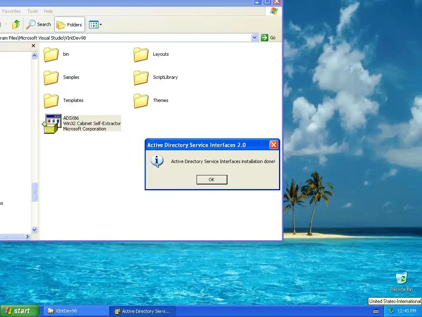Click the information icon in the dialog
This screenshot has width=422, height=317.
click(x=157, y=161)
